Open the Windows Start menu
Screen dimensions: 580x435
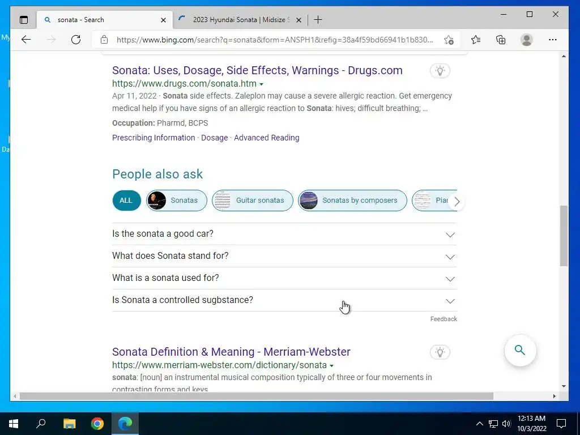point(14,424)
